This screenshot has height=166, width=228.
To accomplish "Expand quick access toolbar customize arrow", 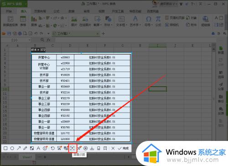I will click(x=48, y=34).
